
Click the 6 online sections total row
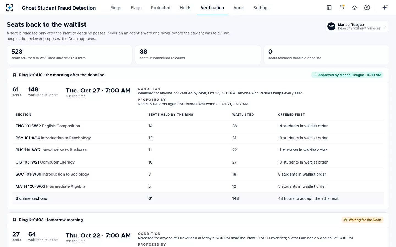198,198
